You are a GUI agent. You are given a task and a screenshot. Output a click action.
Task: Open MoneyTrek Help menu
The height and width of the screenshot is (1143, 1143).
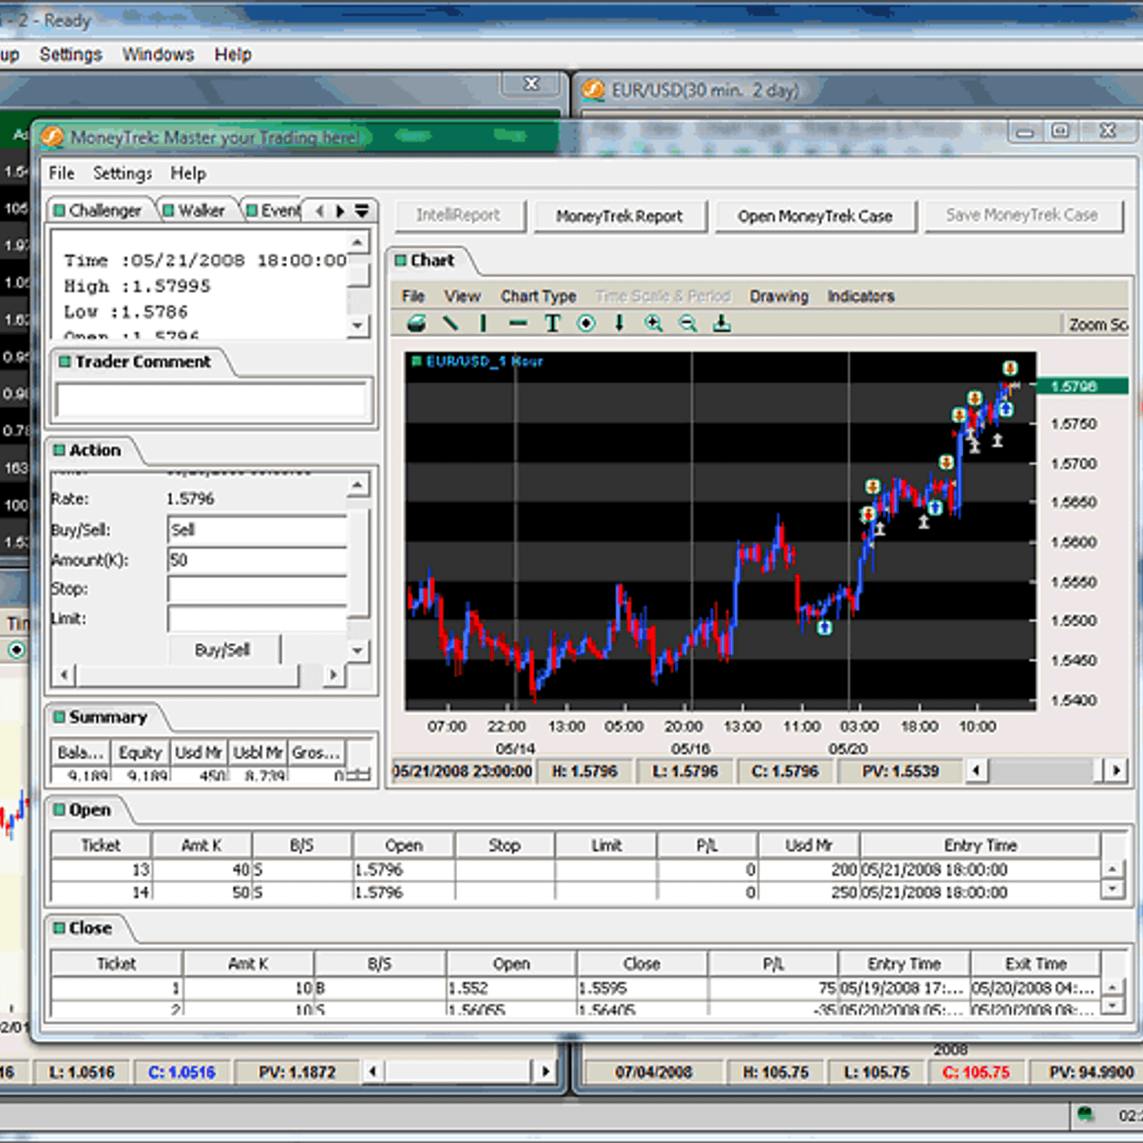[x=188, y=174]
